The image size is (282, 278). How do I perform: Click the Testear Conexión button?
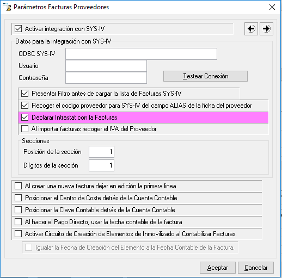[205, 76]
